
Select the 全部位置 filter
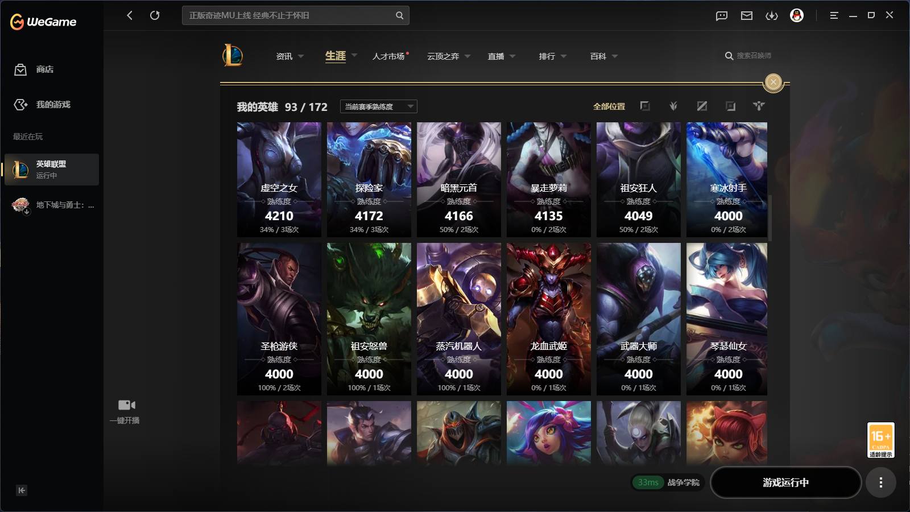click(609, 106)
